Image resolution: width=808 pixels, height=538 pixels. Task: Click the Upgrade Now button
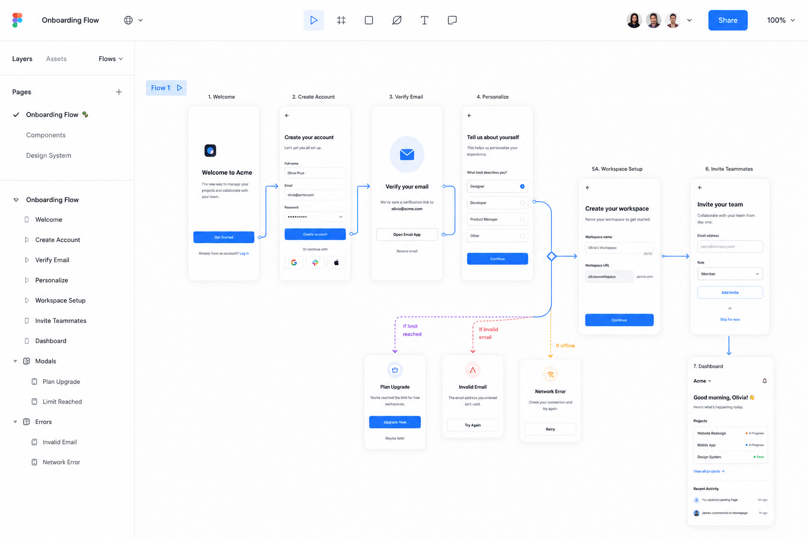click(x=395, y=422)
